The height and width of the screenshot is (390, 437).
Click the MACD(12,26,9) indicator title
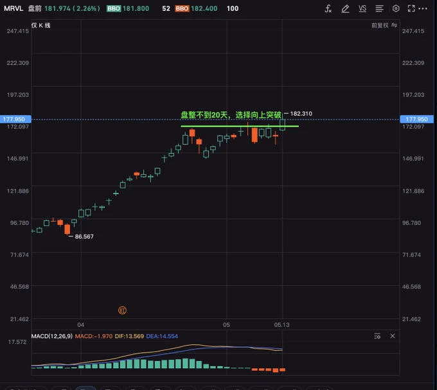point(52,336)
